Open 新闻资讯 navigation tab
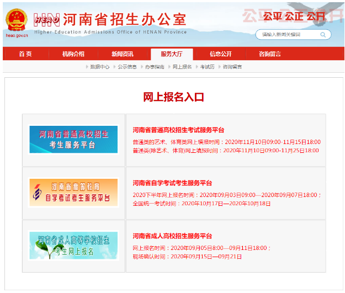The width and height of the screenshot is (345, 293). (122, 54)
